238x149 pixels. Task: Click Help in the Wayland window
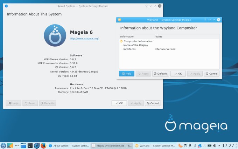pyautogui.click(x=127, y=74)
